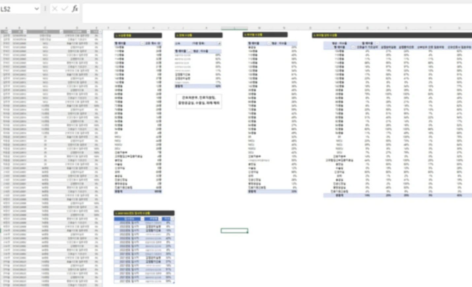Open the filter button in data table's third header
The height and width of the screenshot is (287, 472).
pos(61,32)
